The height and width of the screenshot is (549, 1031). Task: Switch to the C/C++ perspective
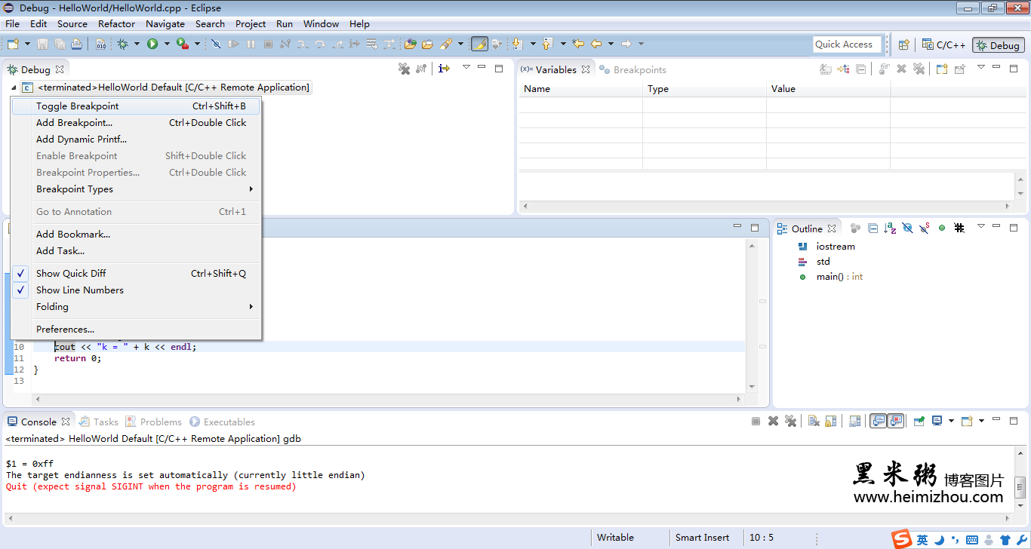click(944, 45)
